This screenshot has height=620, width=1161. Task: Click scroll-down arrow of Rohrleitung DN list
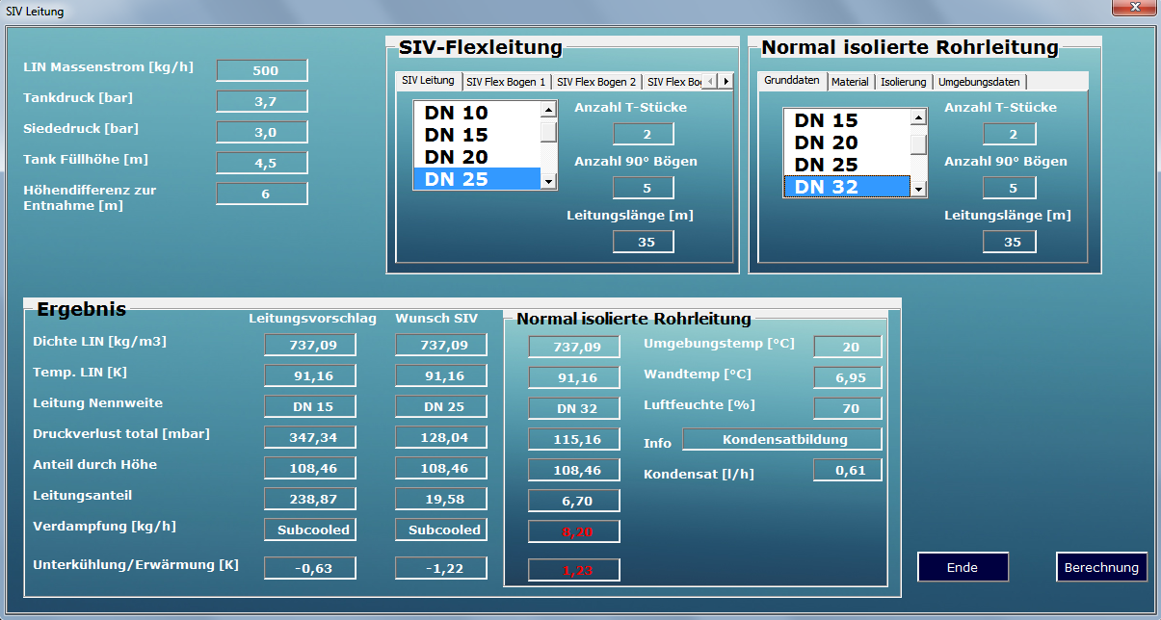coord(918,189)
